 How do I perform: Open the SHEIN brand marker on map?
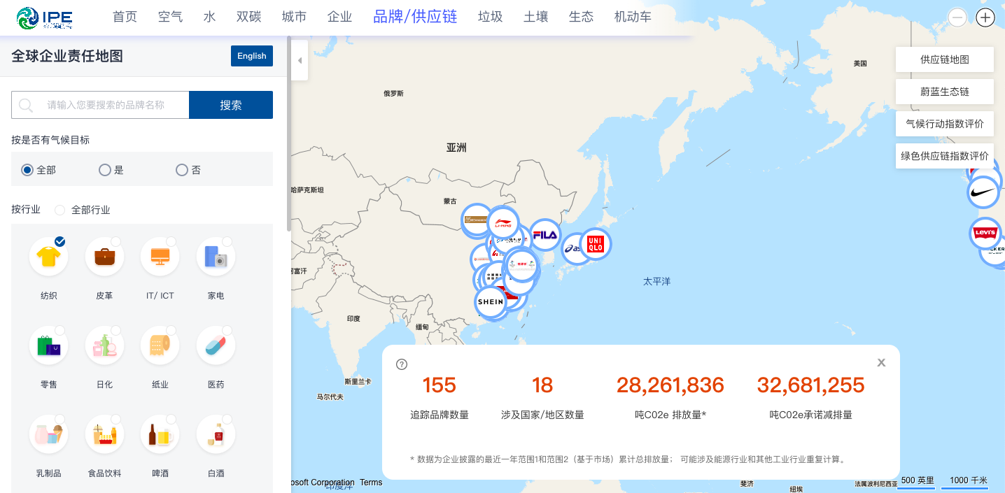tap(491, 302)
